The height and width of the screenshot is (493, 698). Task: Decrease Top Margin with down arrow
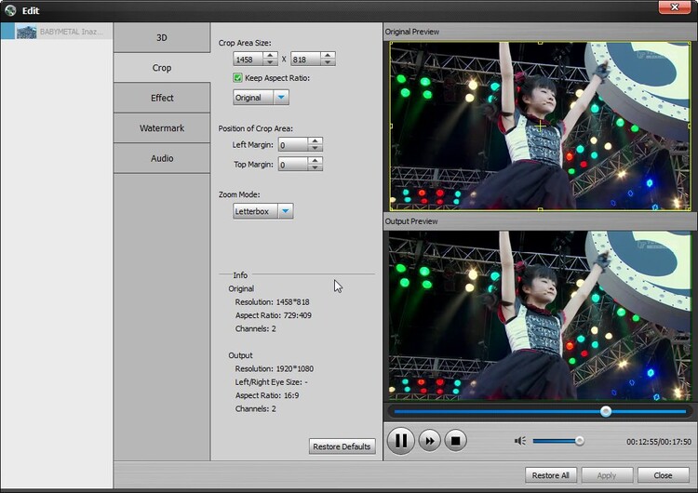[315, 167]
